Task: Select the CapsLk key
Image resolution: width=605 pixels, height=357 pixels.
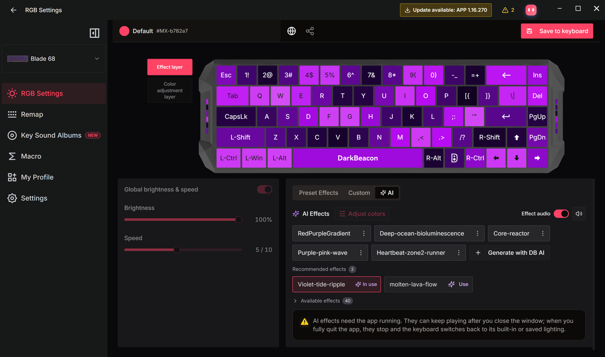Action: click(236, 117)
